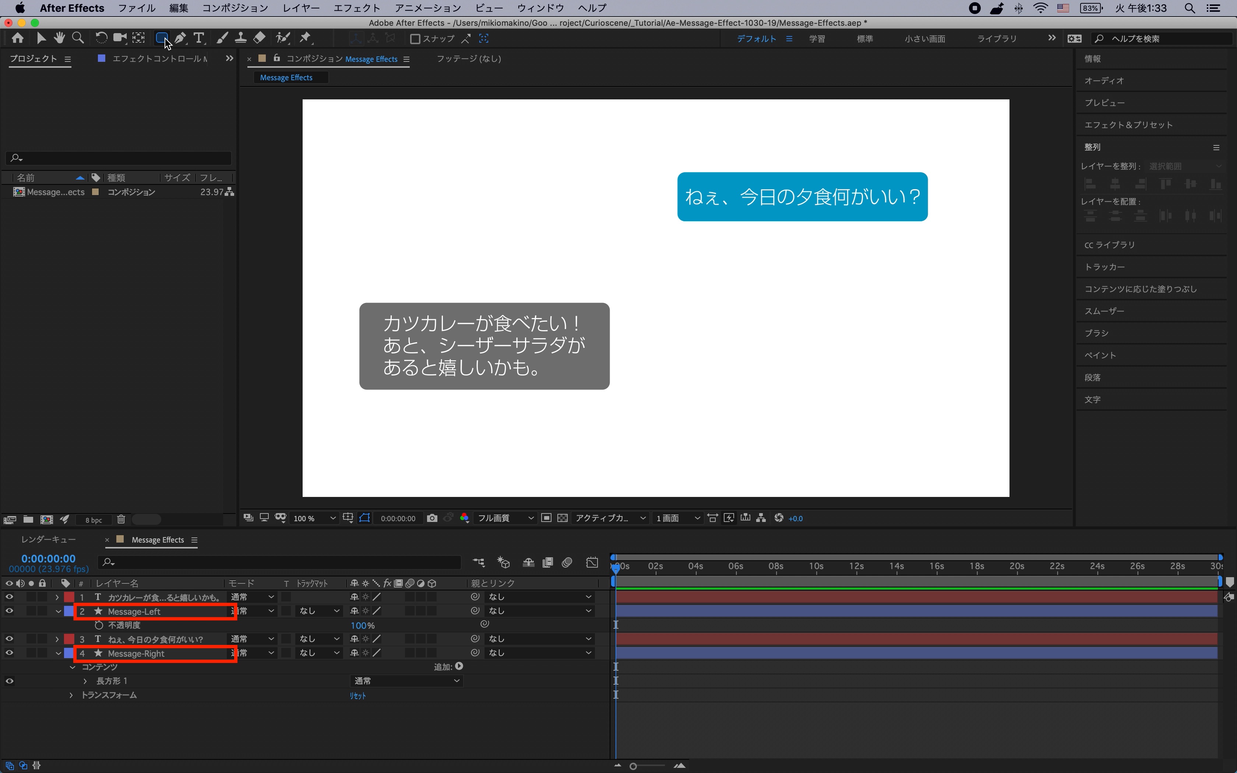Open the エフェクト menu

coord(356,8)
